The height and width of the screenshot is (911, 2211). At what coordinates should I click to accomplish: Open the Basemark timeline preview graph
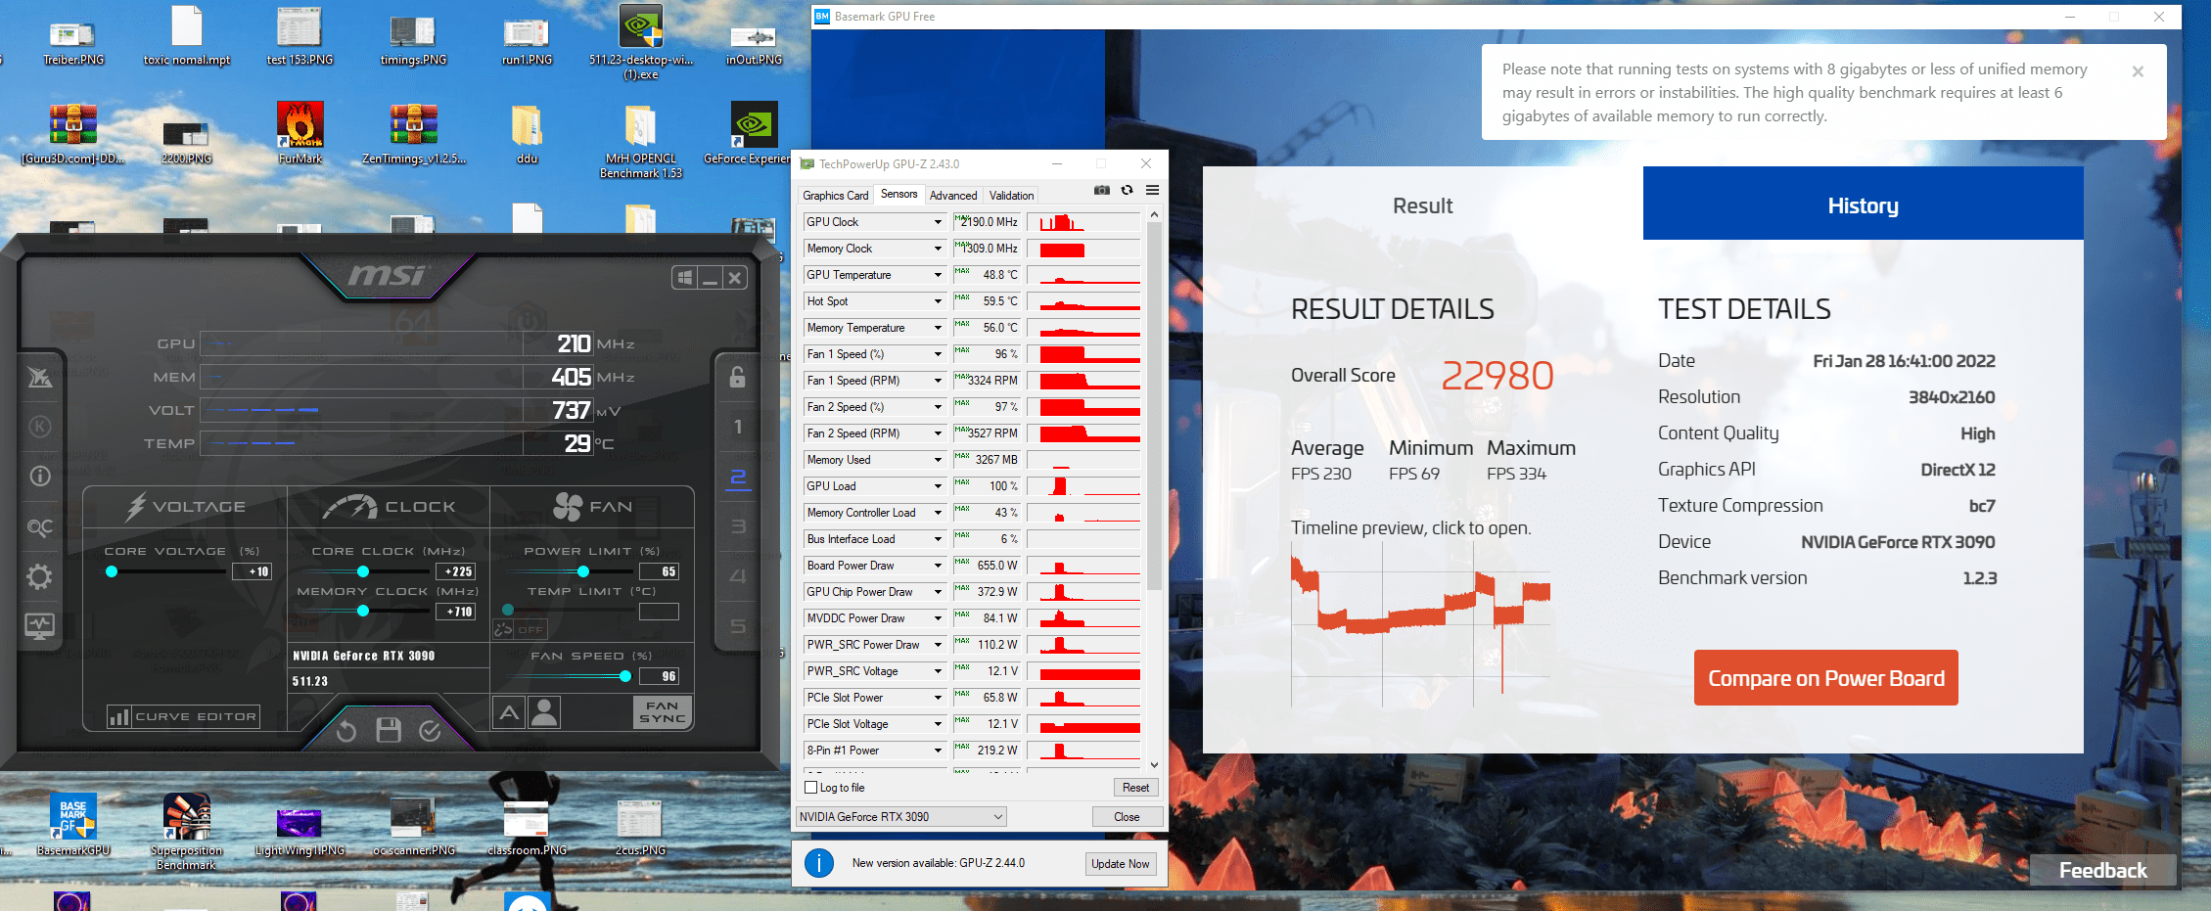pyautogui.click(x=1421, y=623)
